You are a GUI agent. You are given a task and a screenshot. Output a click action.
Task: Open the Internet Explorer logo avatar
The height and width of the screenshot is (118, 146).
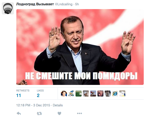(115, 93)
